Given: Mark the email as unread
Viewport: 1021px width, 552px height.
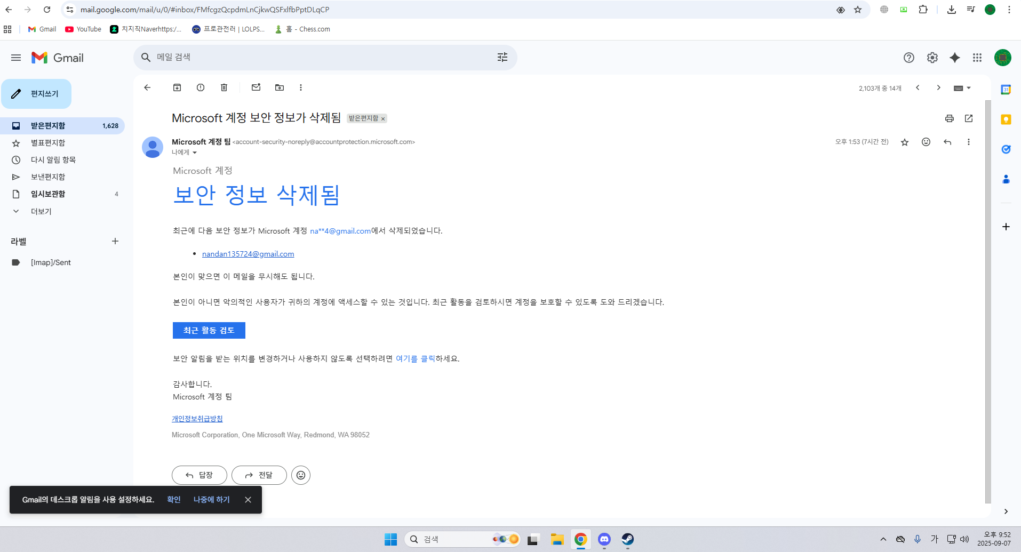Looking at the screenshot, I should [x=256, y=87].
